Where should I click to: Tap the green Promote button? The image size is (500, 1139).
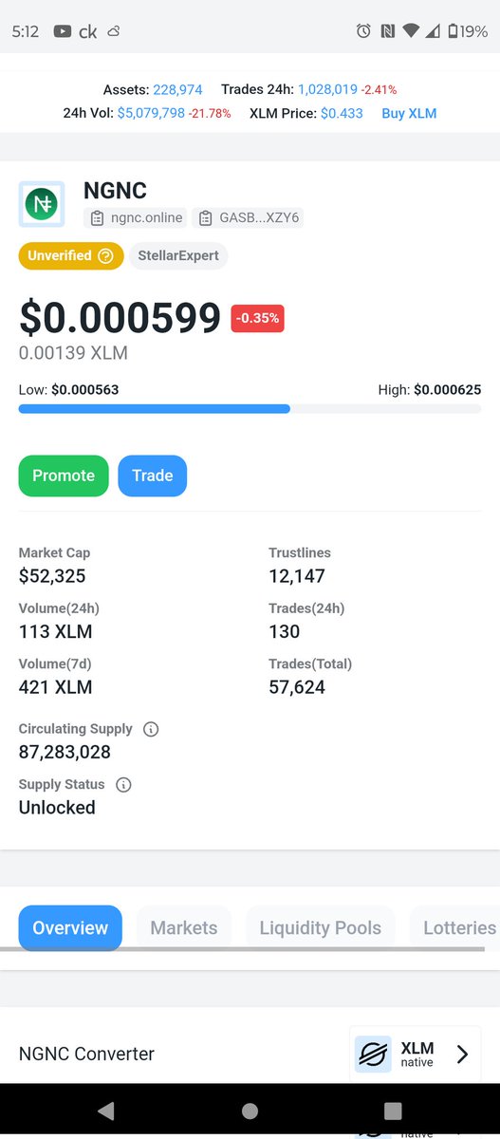pyautogui.click(x=64, y=476)
